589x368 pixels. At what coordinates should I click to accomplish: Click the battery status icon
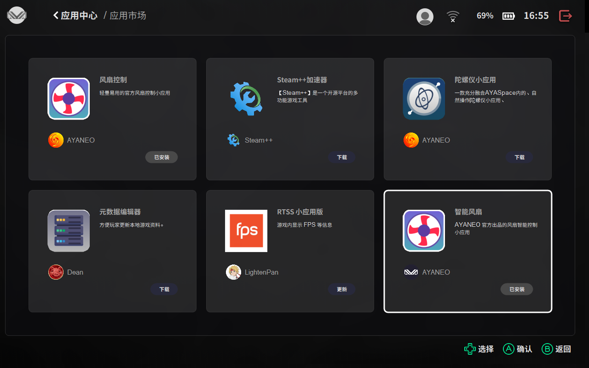(x=508, y=16)
